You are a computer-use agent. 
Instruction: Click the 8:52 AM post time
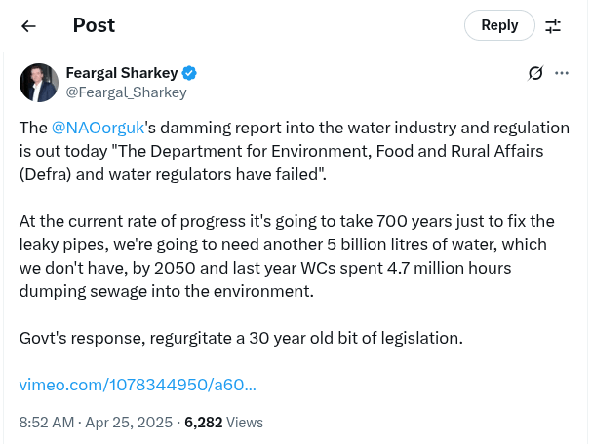pos(47,423)
